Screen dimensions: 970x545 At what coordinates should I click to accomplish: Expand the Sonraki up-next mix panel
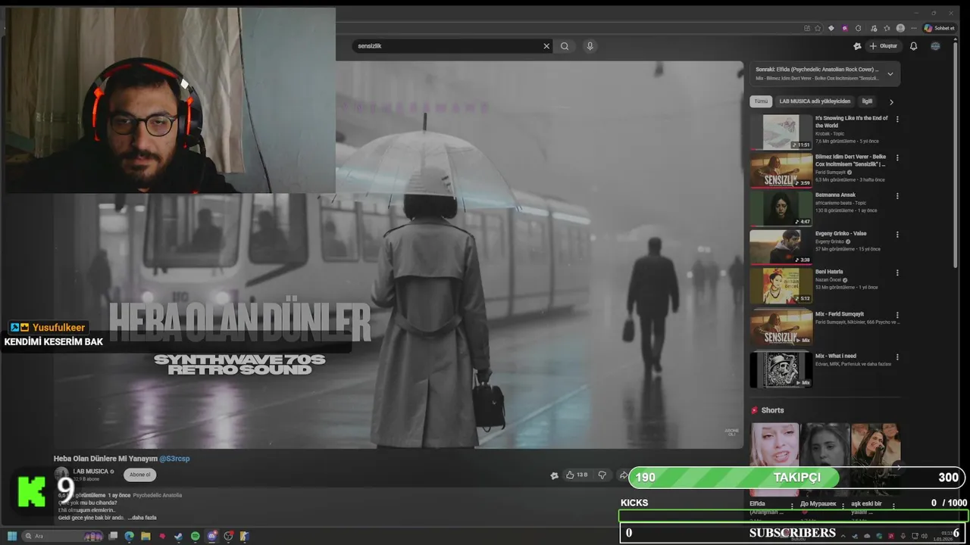point(890,73)
